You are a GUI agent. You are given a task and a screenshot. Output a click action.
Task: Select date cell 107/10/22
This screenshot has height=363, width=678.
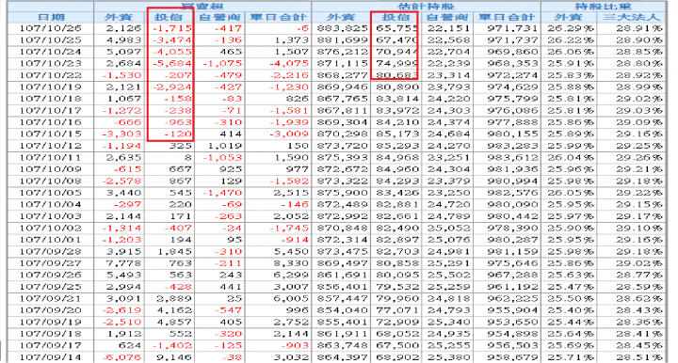click(50, 75)
